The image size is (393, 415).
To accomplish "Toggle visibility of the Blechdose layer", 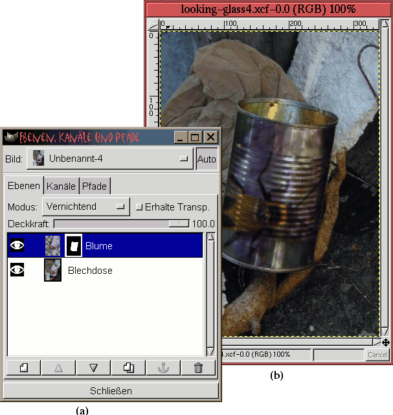I will coord(17,270).
